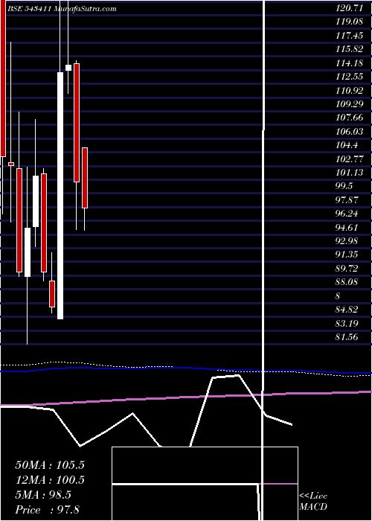Select the 92.98 price value

[347, 241]
